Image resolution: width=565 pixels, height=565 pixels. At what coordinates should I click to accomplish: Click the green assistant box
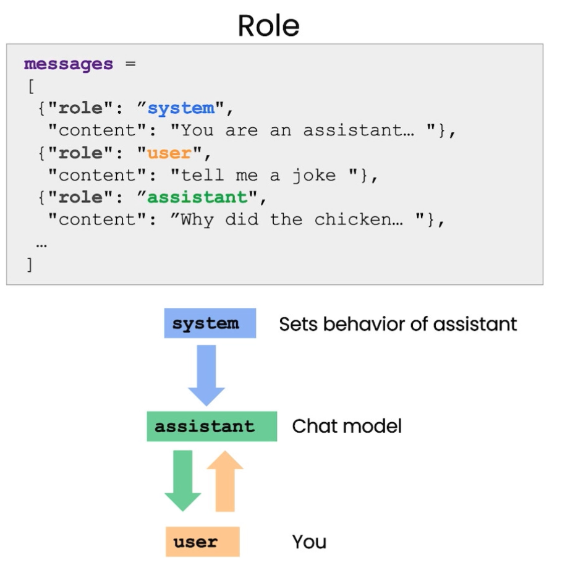[212, 427]
